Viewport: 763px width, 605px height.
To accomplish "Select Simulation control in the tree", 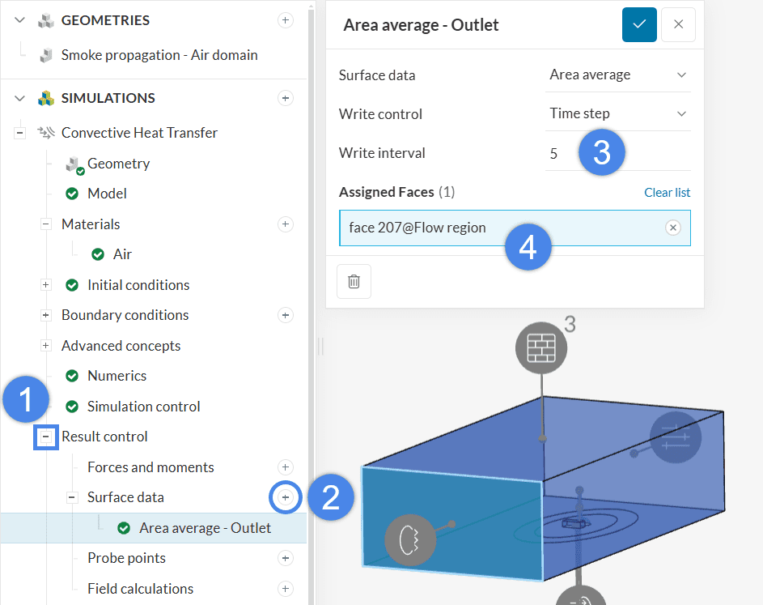I will [143, 407].
